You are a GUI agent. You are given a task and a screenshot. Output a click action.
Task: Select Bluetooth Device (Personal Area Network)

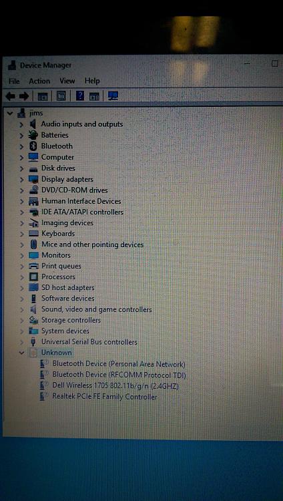[119, 363]
